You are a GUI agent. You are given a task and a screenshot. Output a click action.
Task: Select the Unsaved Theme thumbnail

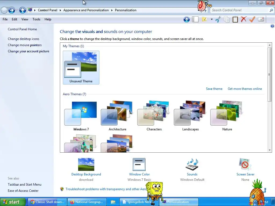(x=81, y=68)
